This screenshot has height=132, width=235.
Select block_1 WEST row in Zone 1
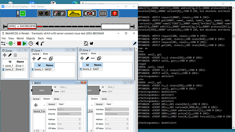coord(43,69)
